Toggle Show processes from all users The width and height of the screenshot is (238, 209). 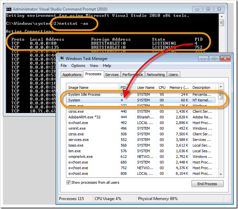(69, 182)
